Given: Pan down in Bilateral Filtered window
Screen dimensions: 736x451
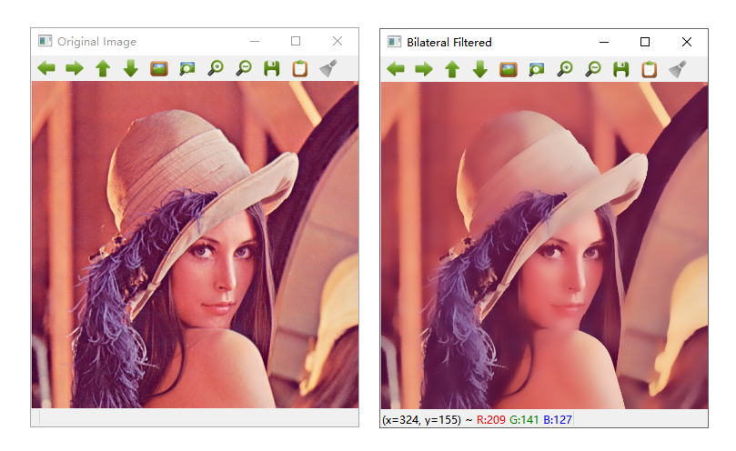Looking at the screenshot, I should 480,69.
